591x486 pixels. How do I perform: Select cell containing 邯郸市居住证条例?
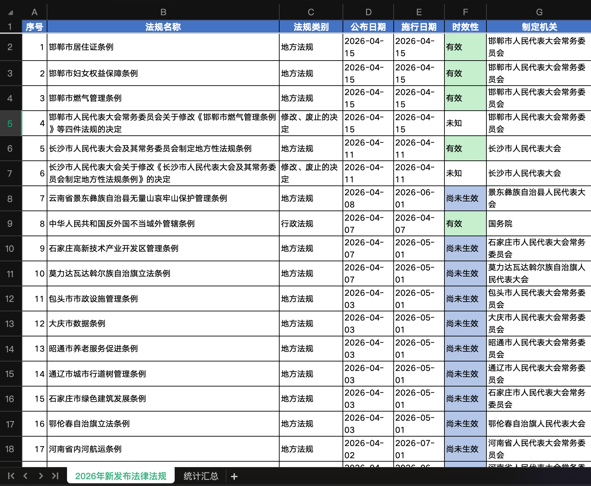click(x=163, y=47)
